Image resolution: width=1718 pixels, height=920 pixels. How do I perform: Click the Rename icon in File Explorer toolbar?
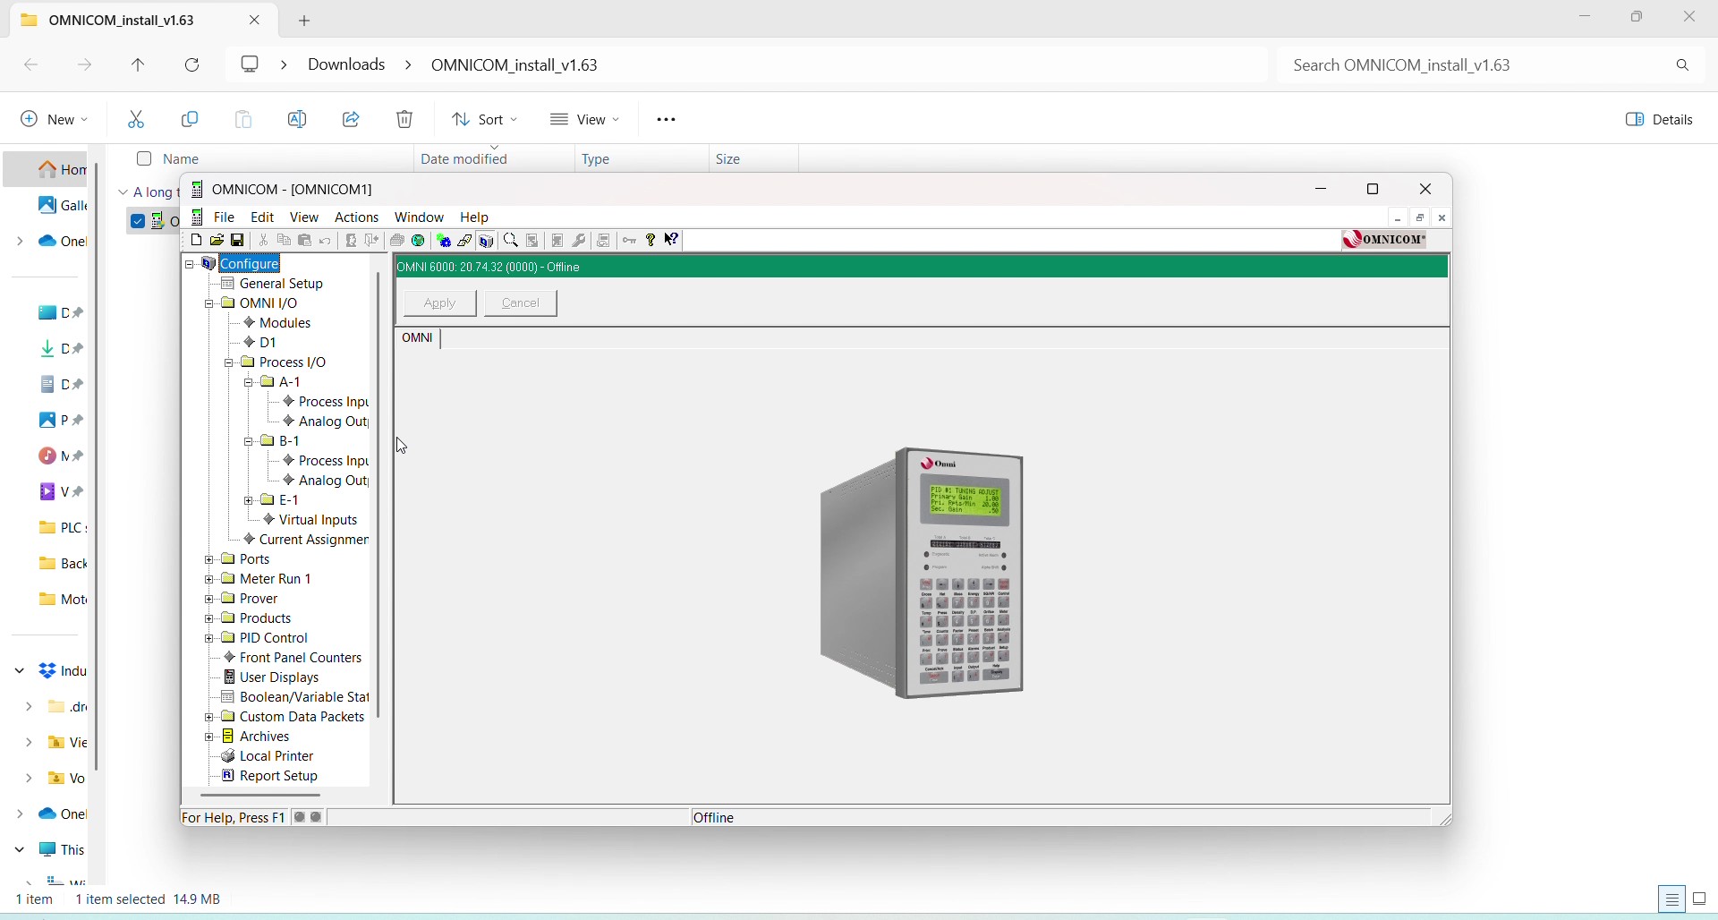click(x=298, y=120)
